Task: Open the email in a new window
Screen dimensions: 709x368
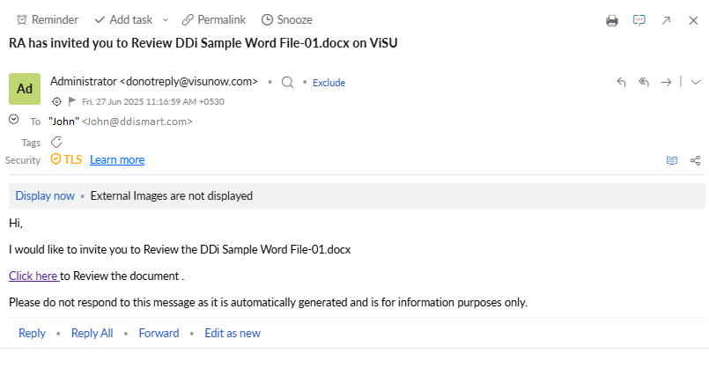Action: click(667, 20)
